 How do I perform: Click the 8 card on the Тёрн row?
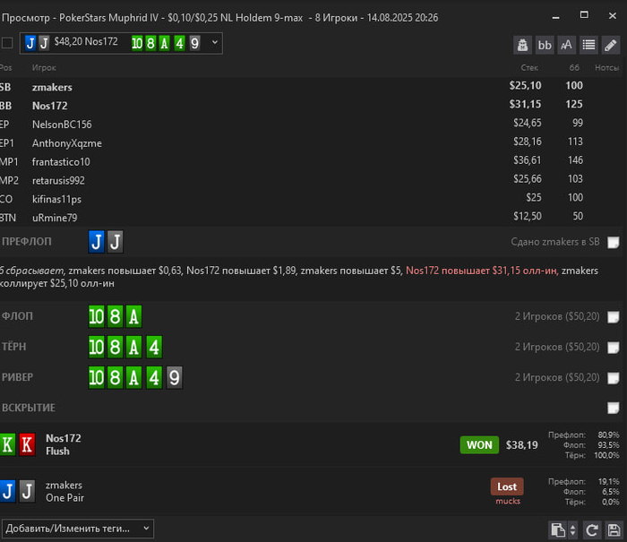116,348
